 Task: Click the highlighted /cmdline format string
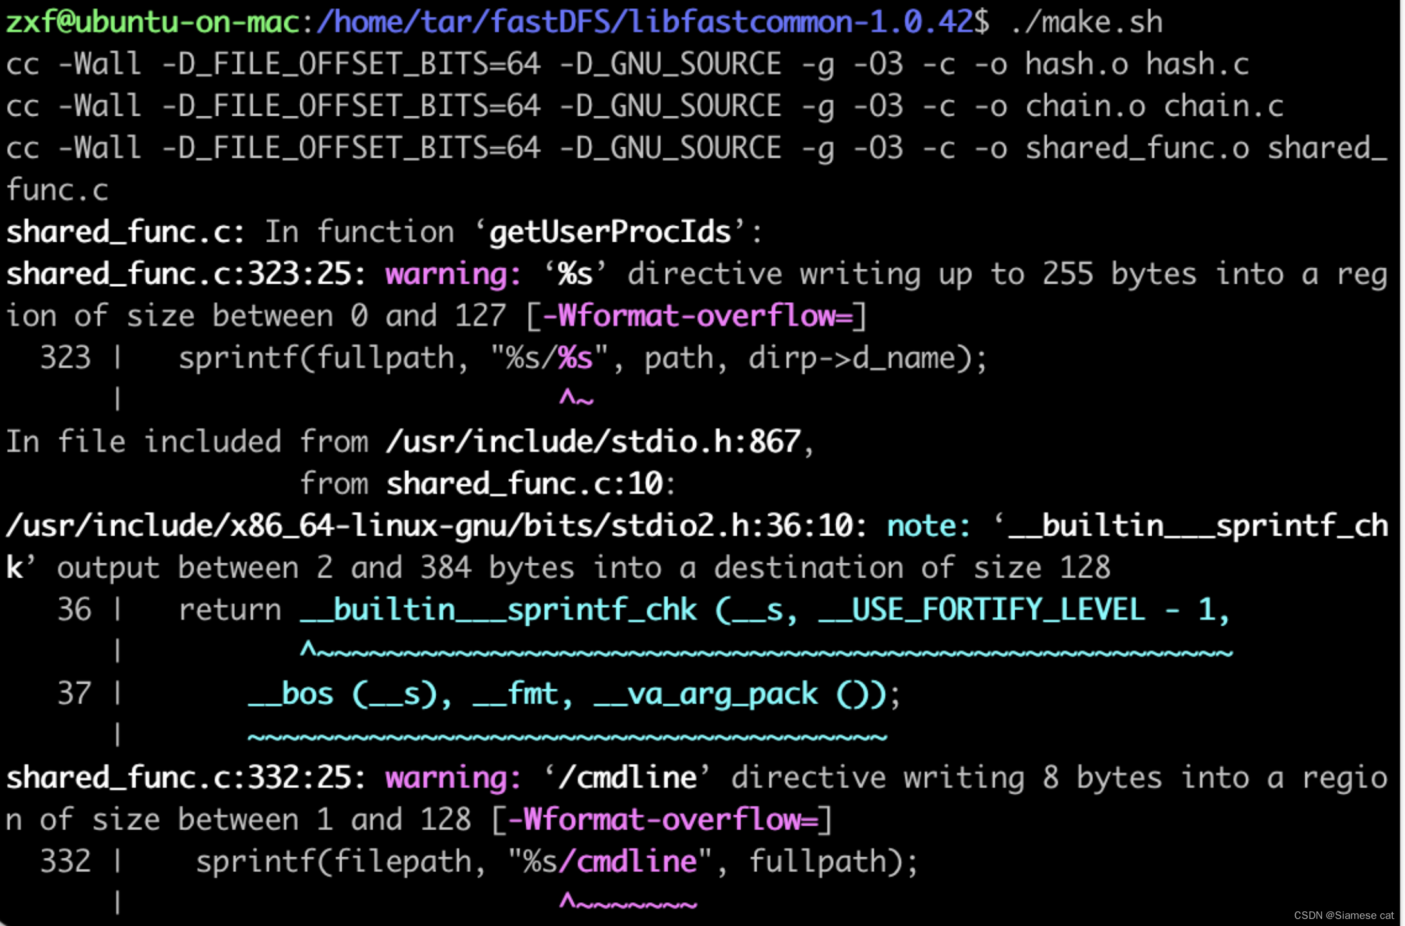(628, 862)
